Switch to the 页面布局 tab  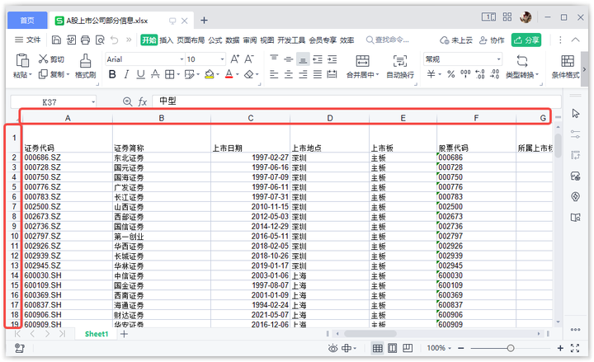click(x=191, y=40)
